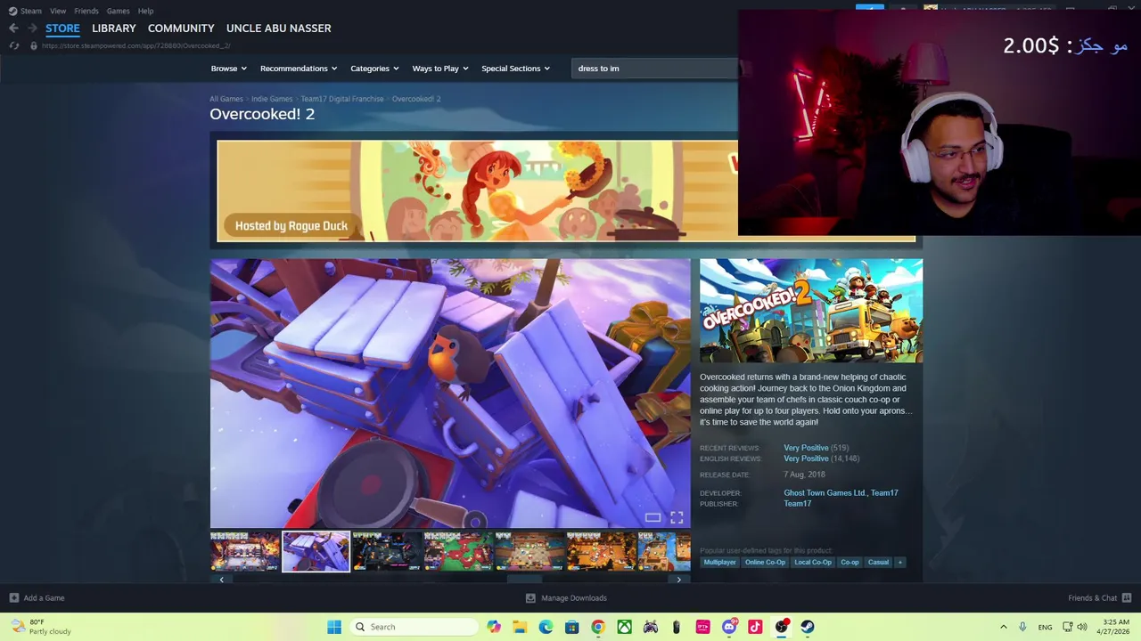
Task: Click the Manage Downloads button
Action: coord(566,597)
